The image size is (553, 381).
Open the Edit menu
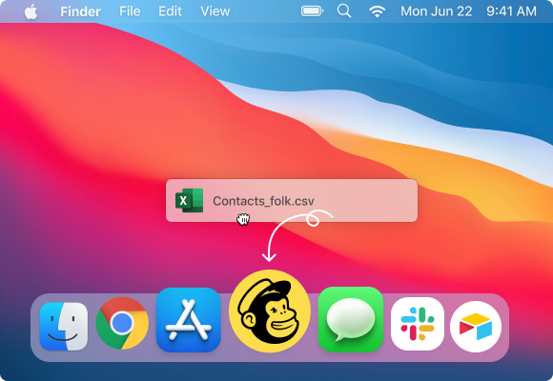click(x=170, y=11)
